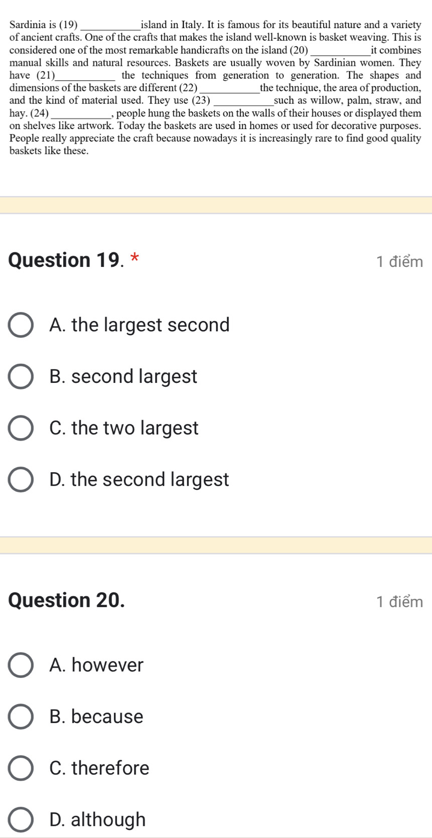The width and height of the screenshot is (432, 838).
Task: Click the 'D. although' answer text
Action: pos(97,820)
